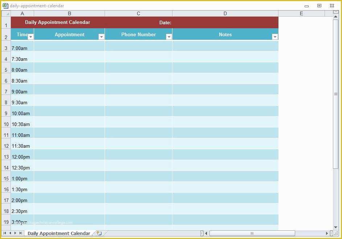The height and width of the screenshot is (239, 342).
Task: Select the 11:00am time cell
Action: click(22, 133)
